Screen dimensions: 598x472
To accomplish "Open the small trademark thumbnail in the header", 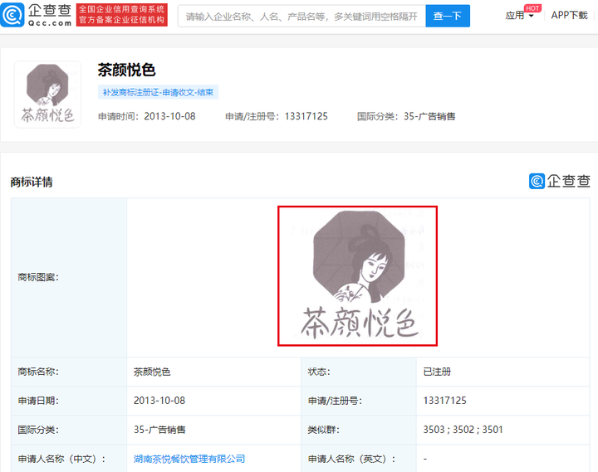I will 47,95.
